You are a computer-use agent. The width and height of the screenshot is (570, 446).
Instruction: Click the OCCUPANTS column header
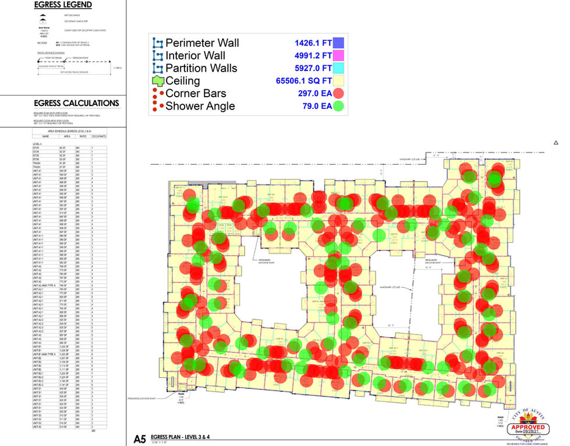coord(98,136)
